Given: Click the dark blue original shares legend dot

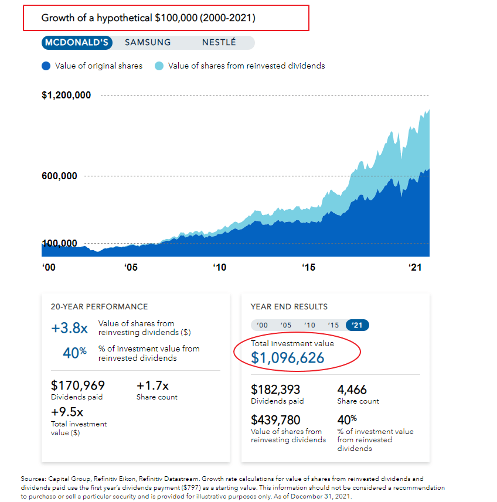Looking at the screenshot, I should click(x=46, y=66).
